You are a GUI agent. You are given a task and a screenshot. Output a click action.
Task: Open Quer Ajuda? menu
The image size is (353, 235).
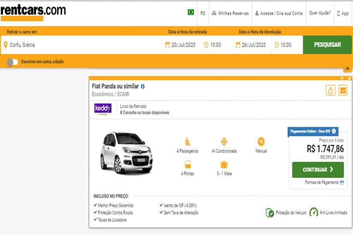[320, 13]
